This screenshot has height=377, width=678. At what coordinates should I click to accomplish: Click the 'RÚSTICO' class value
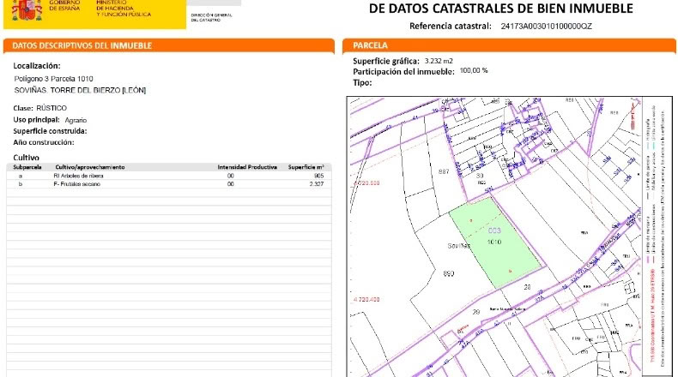(x=51, y=108)
